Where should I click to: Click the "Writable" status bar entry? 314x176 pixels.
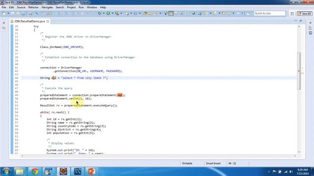click(187, 163)
